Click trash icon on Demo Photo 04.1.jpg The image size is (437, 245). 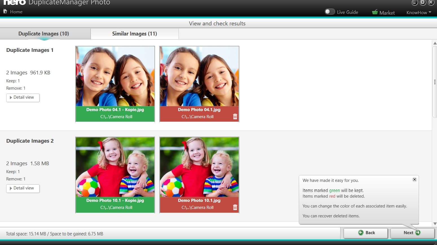[235, 116]
